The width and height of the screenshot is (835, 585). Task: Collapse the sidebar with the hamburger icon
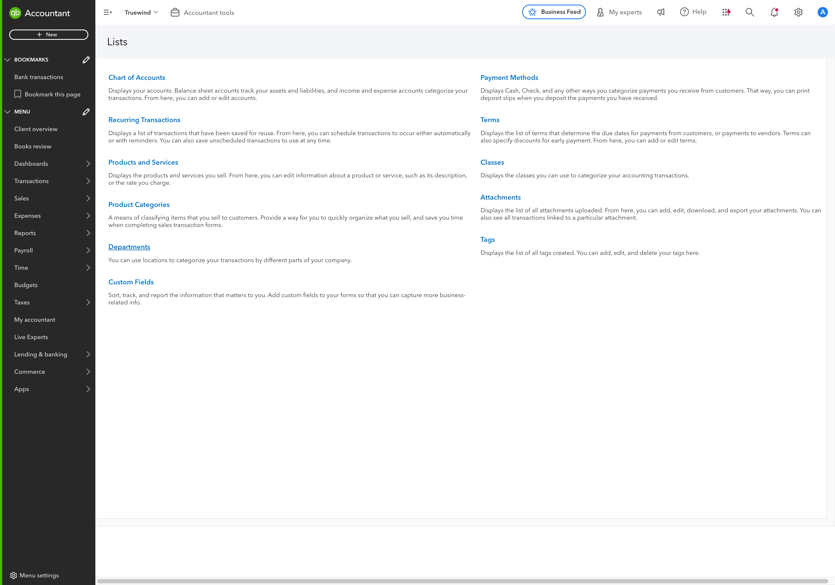pyautogui.click(x=108, y=12)
